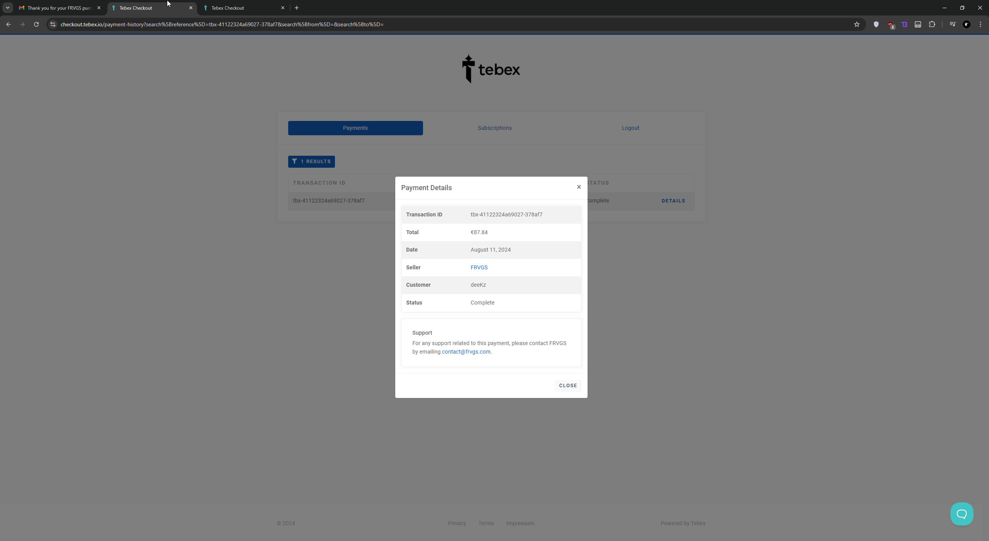989x541 pixels.
Task: Open a new browser tab
Action: [297, 8]
